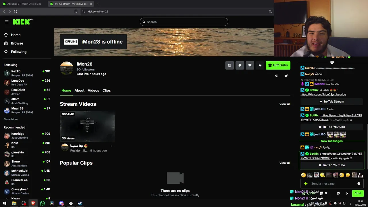Open chat settings gear
The image size is (368, 207).
point(347,193)
